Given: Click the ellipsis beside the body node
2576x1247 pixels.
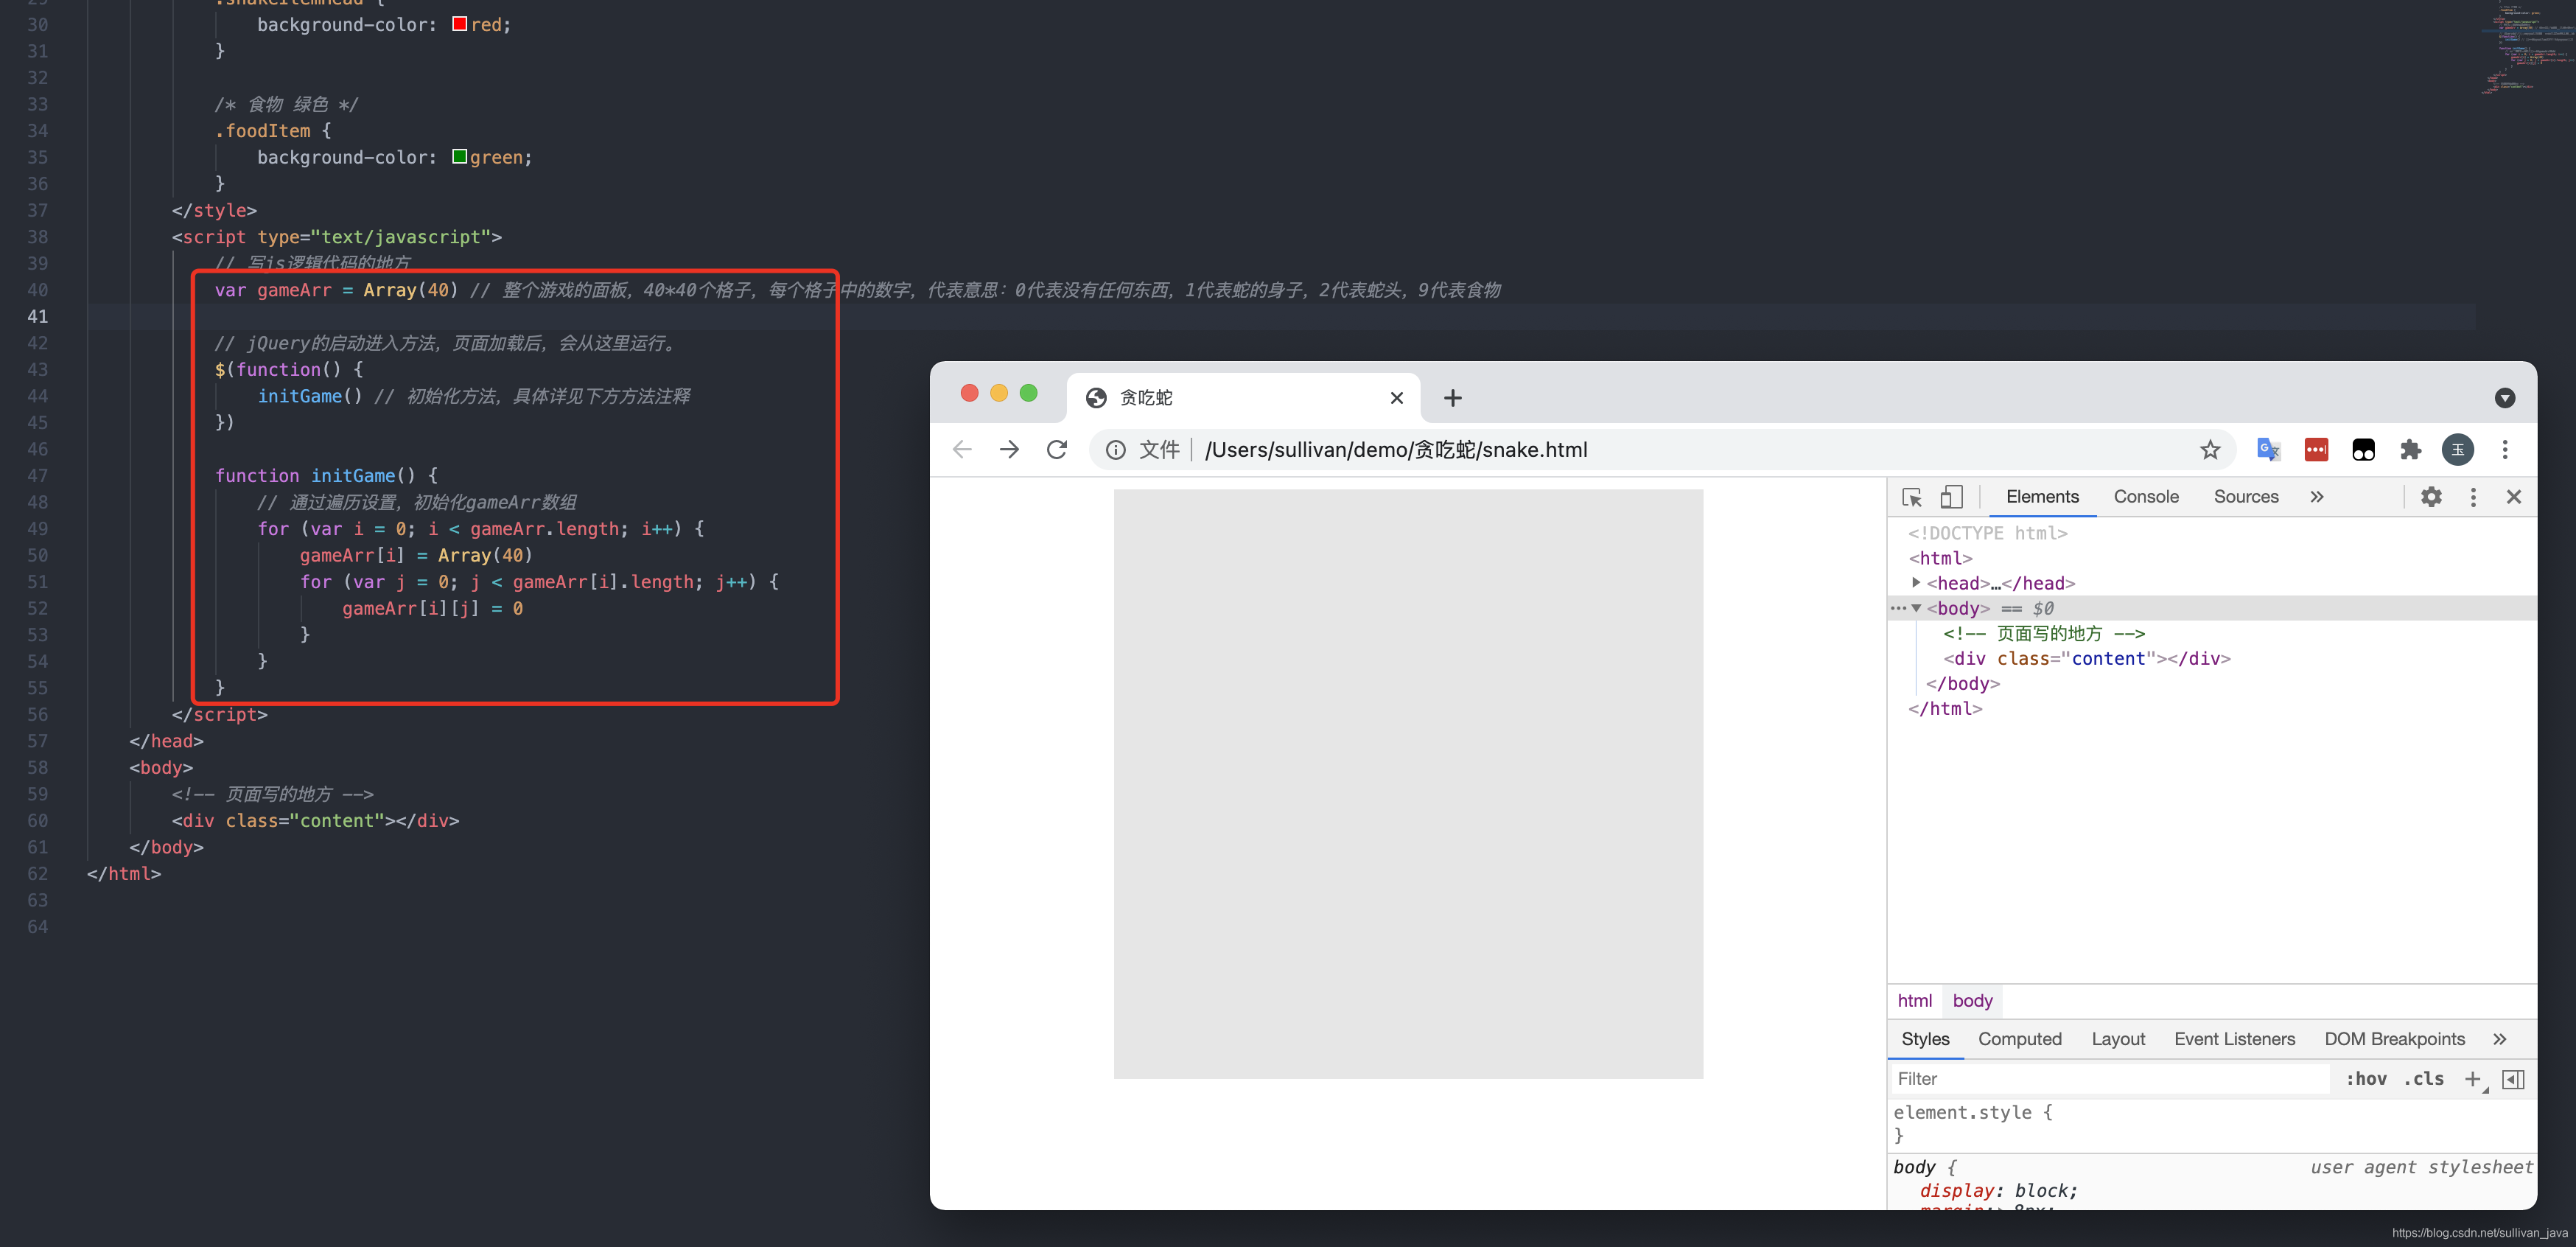Looking at the screenshot, I should pyautogui.click(x=1897, y=608).
